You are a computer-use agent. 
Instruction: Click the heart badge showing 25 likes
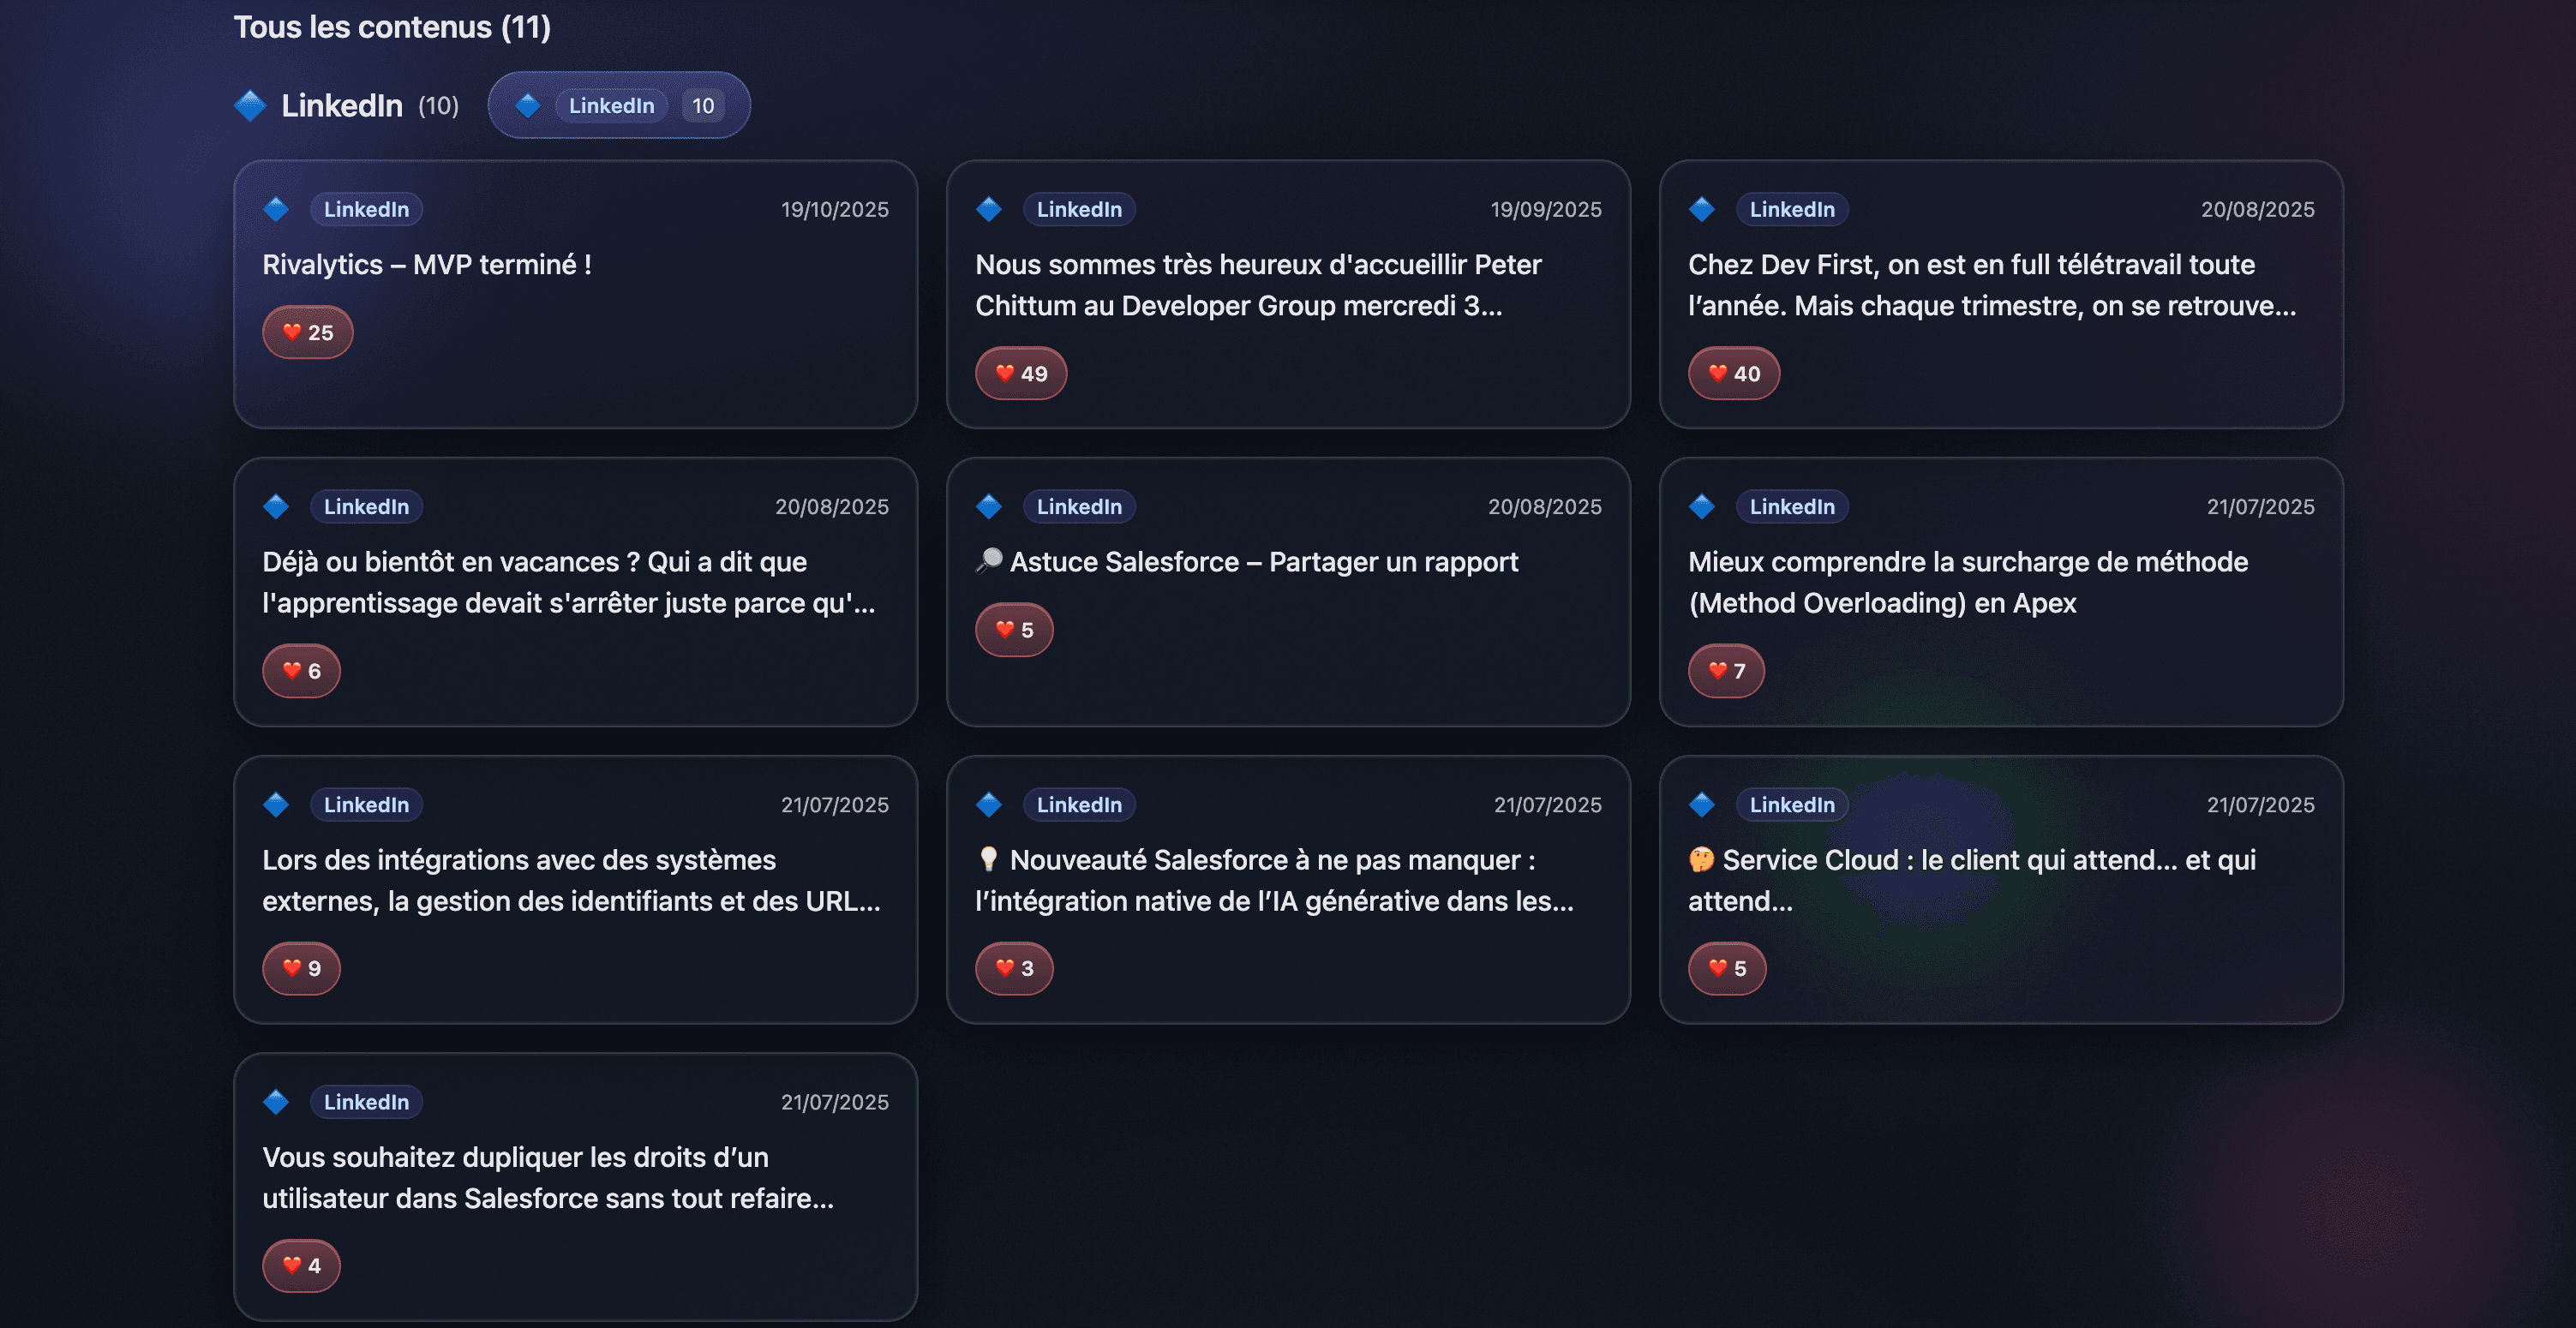pyautogui.click(x=308, y=332)
